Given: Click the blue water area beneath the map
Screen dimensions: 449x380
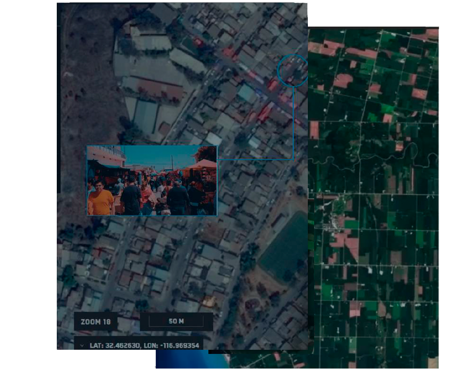Looking at the screenshot, I should (193, 360).
